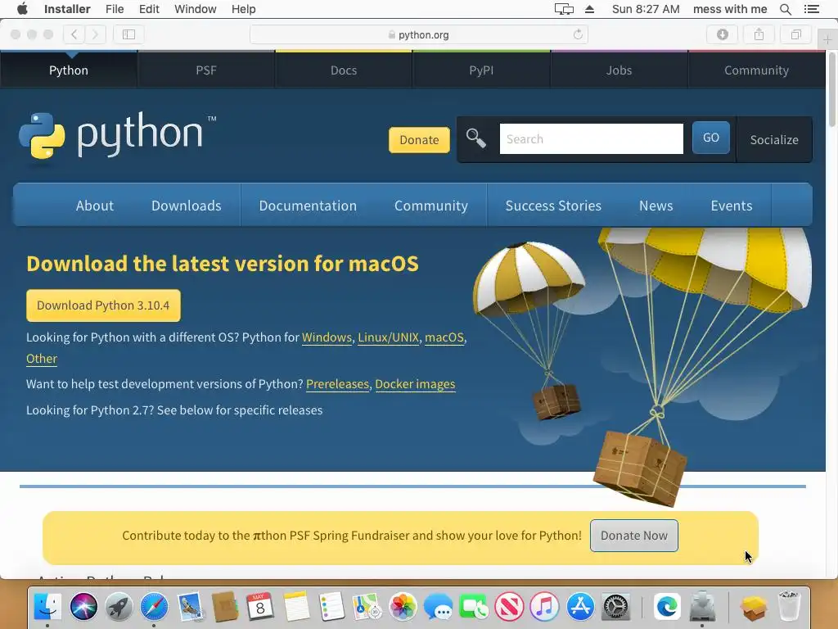The width and height of the screenshot is (838, 629).
Task: Open Finder from the Dock
Action: tap(47, 607)
